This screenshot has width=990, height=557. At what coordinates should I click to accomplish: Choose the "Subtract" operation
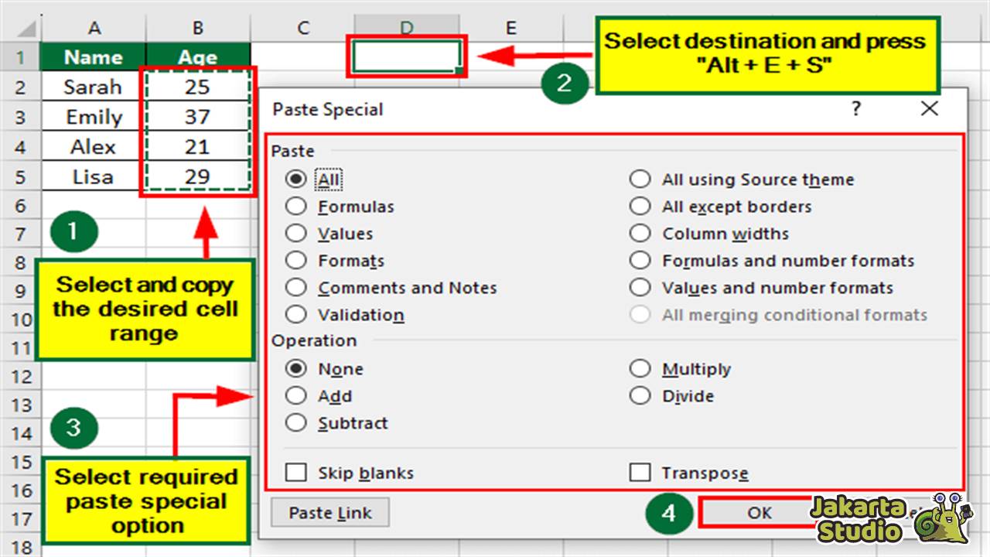tap(296, 422)
